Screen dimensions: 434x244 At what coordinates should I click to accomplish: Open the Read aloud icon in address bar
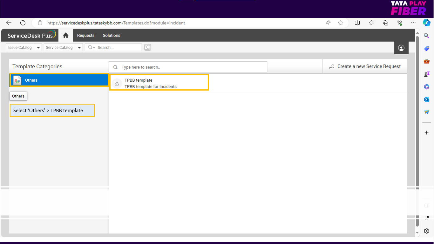click(x=328, y=23)
